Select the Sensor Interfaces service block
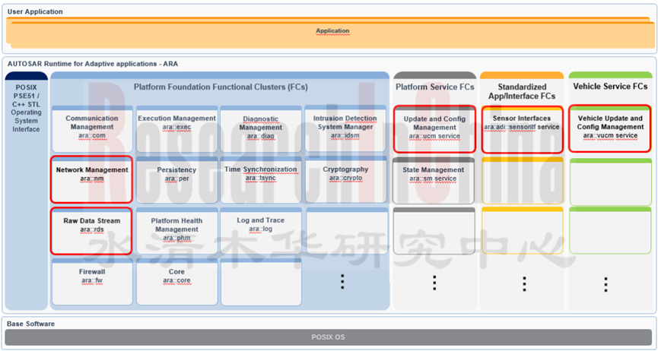658x351 pixels. pos(522,128)
